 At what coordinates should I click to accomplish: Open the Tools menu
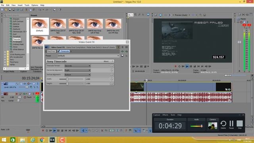(27, 5)
